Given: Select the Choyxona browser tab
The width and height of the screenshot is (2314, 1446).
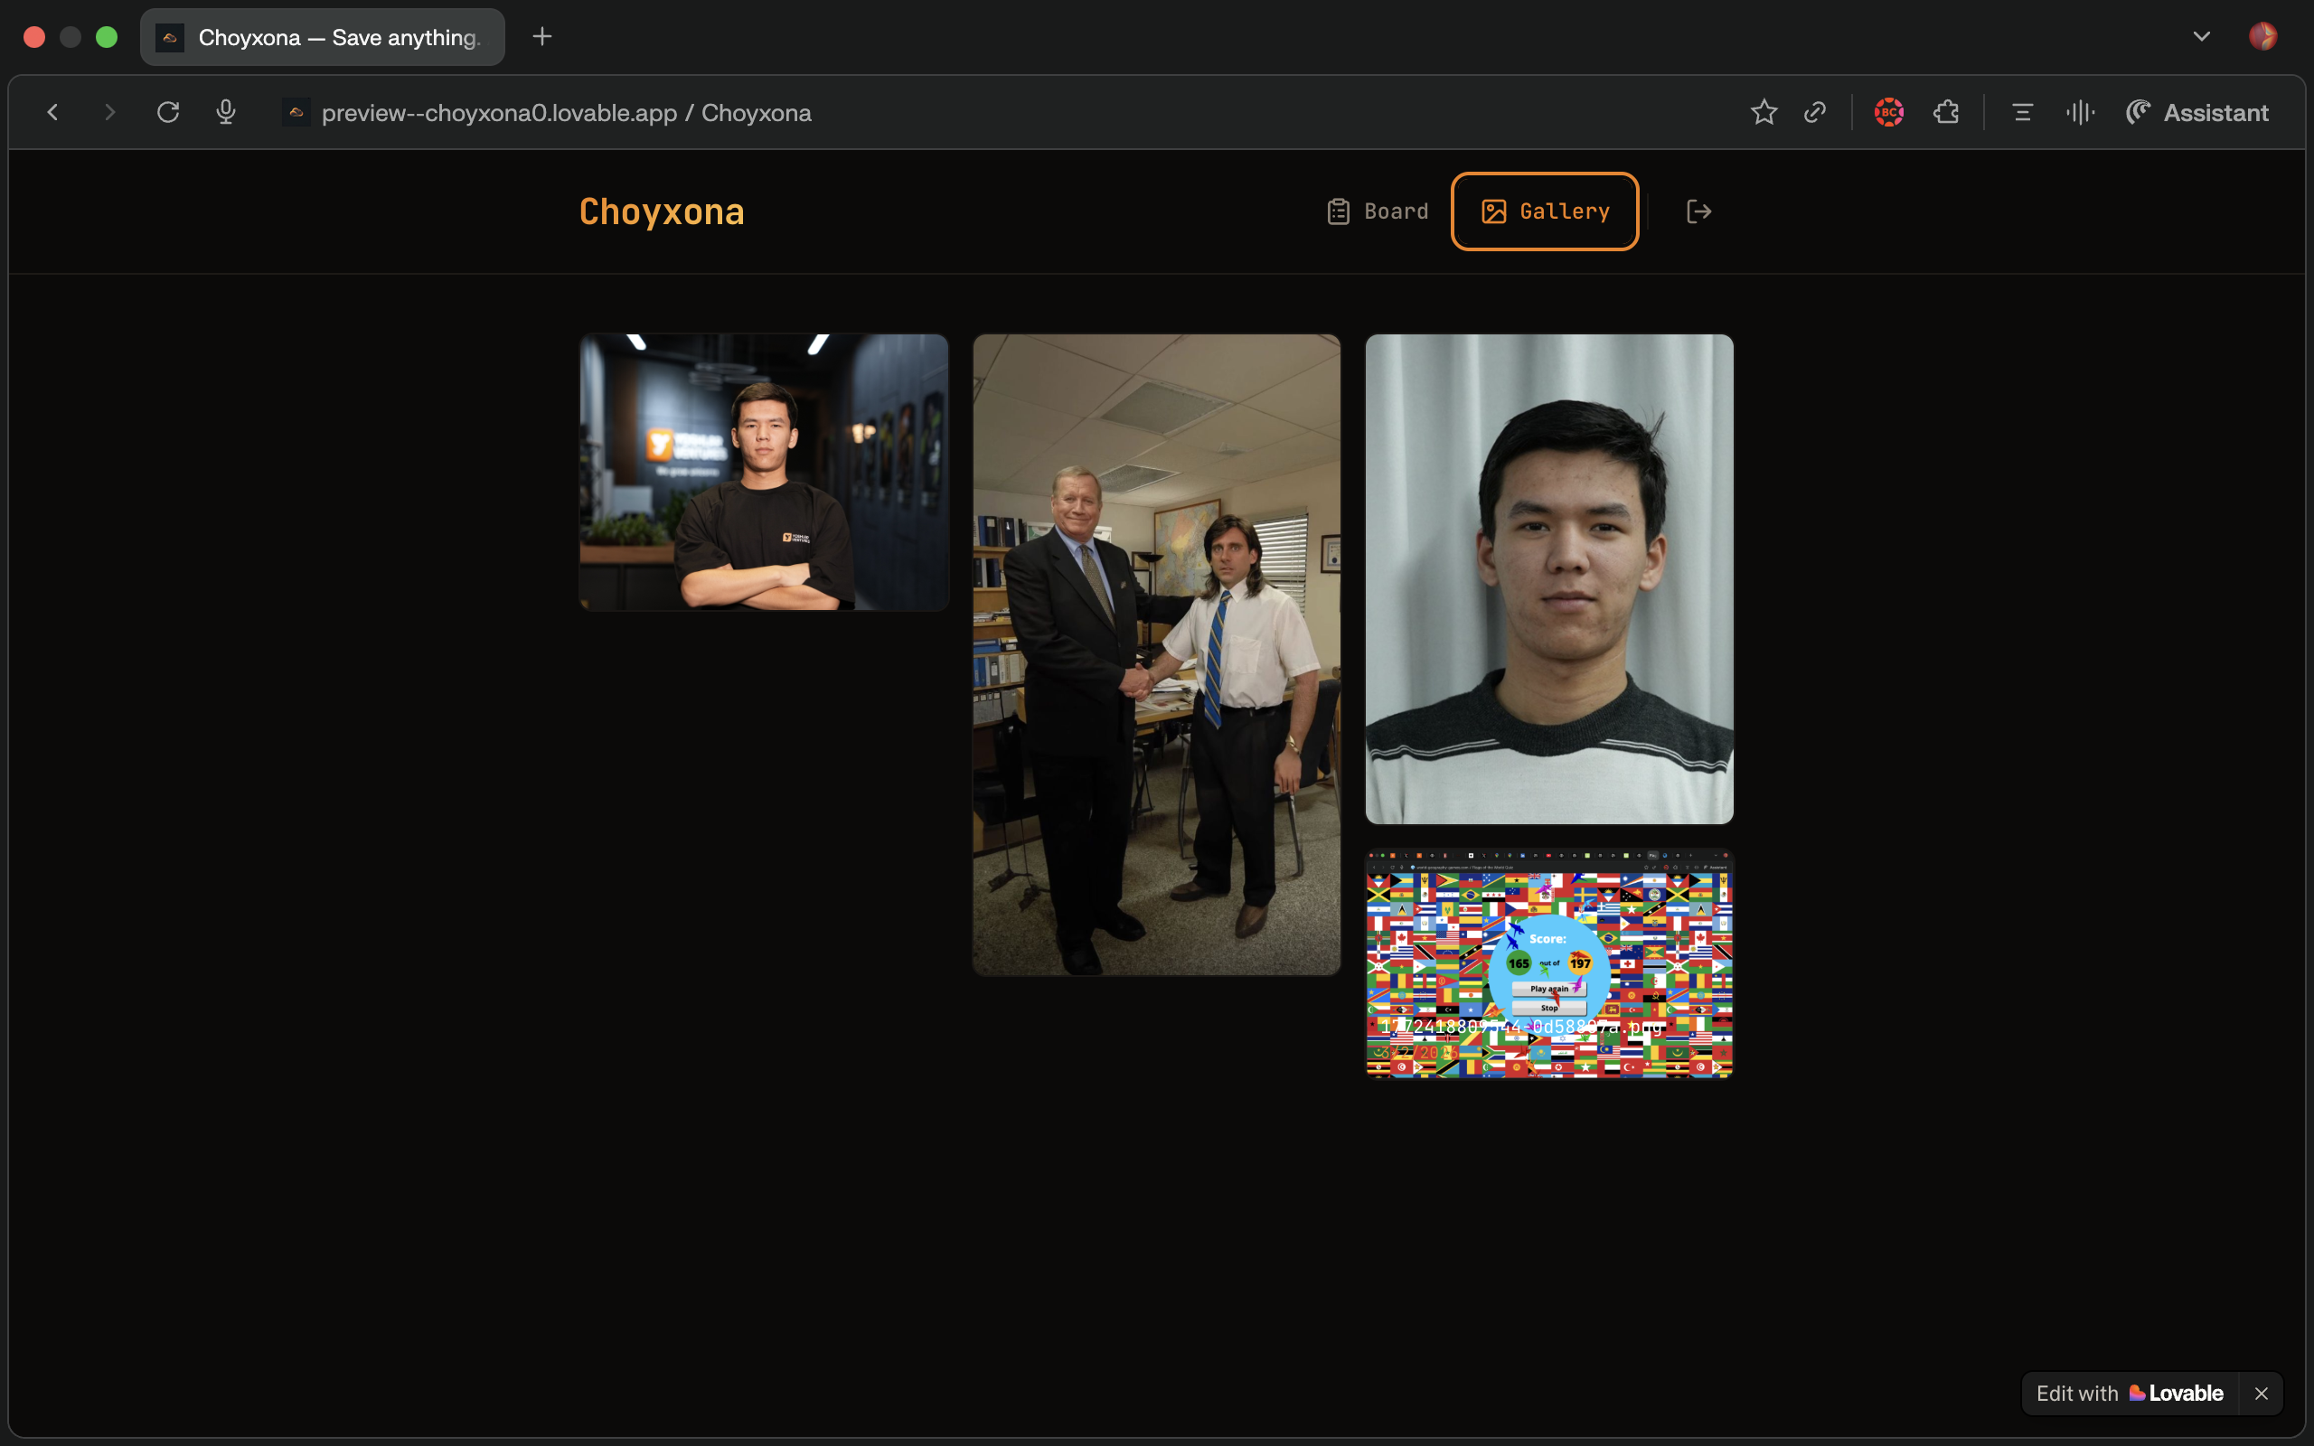Looking at the screenshot, I should click(322, 37).
